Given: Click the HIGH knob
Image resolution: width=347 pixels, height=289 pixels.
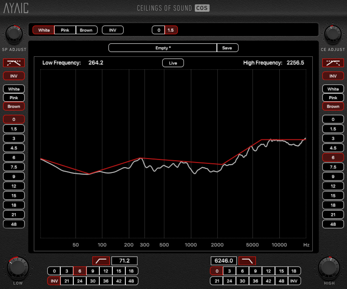Looking at the screenshot, I should pyautogui.click(x=329, y=268).
